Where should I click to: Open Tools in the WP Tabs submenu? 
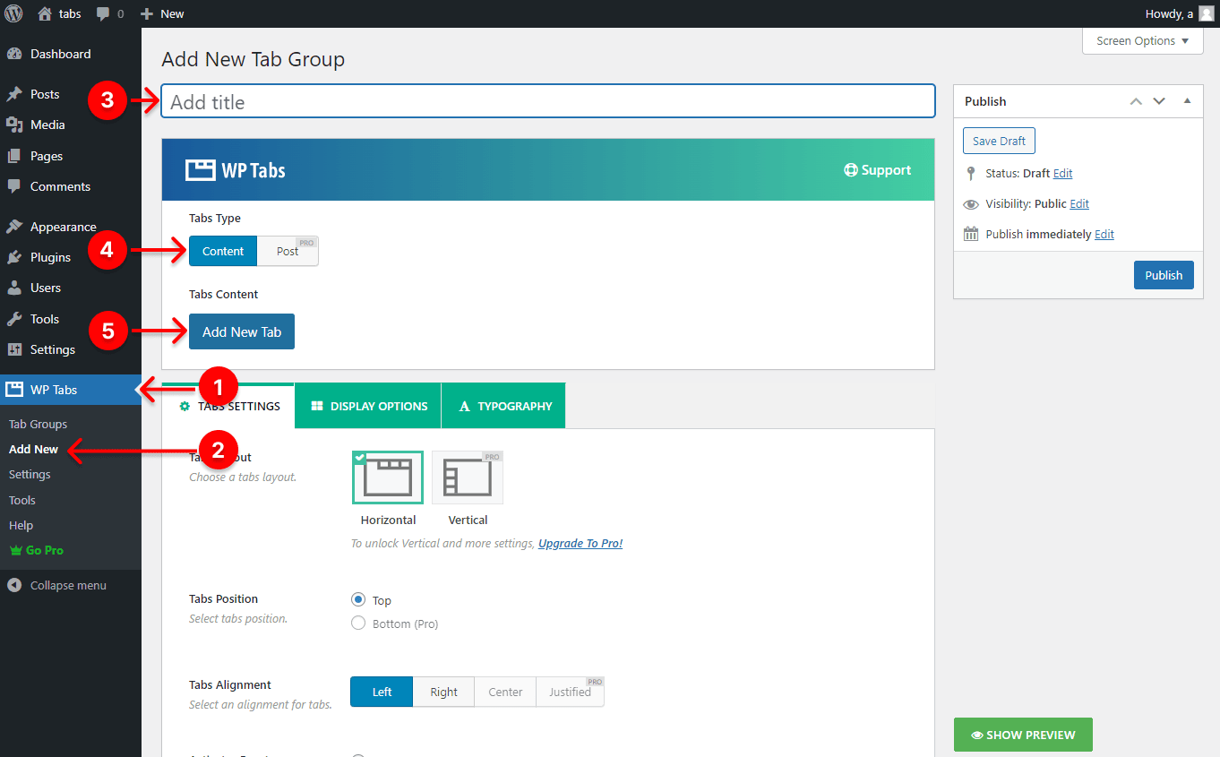click(22, 500)
